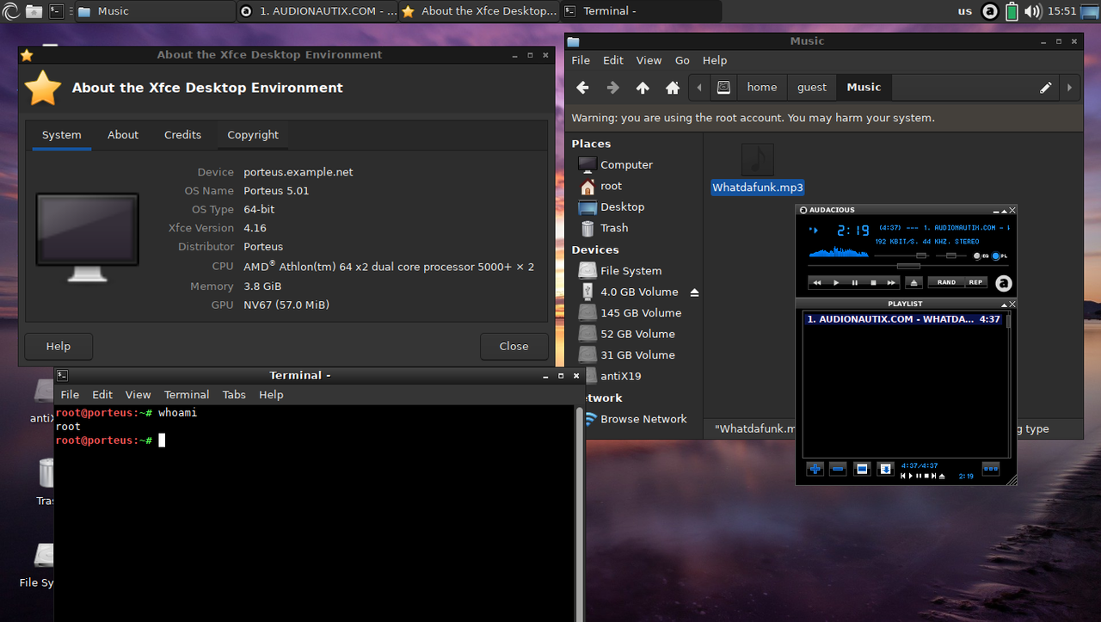Click the right path-bar scroll arrow
1101x622 pixels.
click(x=1069, y=87)
